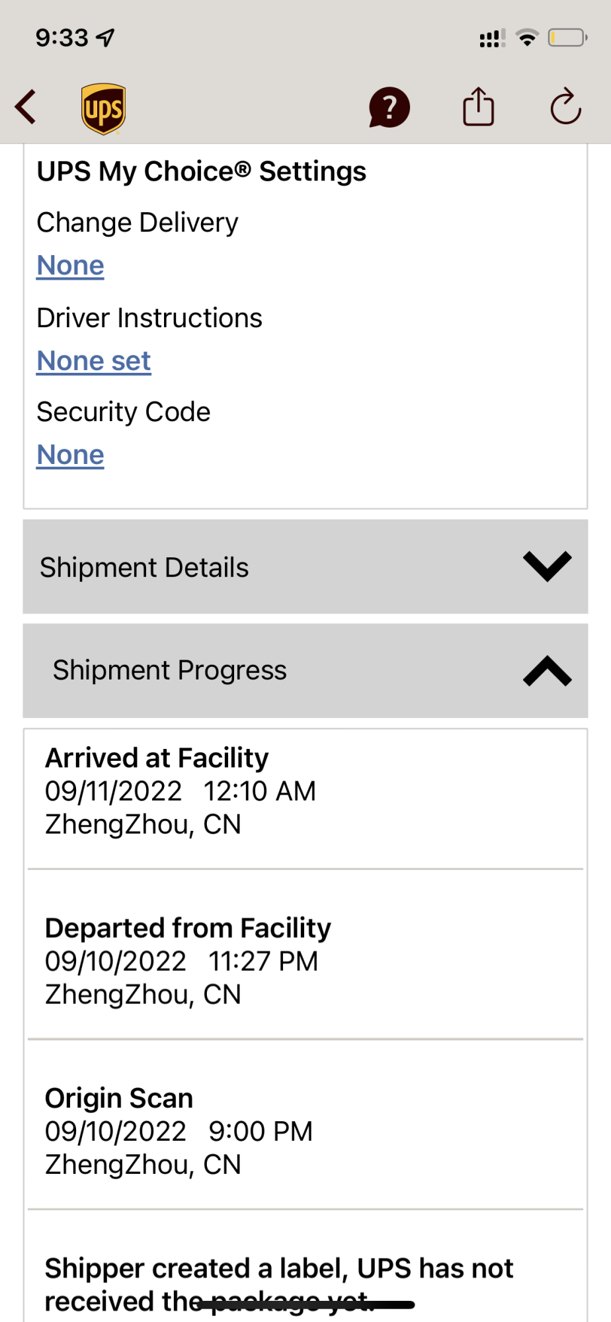Viewport: 611px width, 1322px height.
Task: Tap the UPS My Choice Settings heading
Action: pos(201,171)
